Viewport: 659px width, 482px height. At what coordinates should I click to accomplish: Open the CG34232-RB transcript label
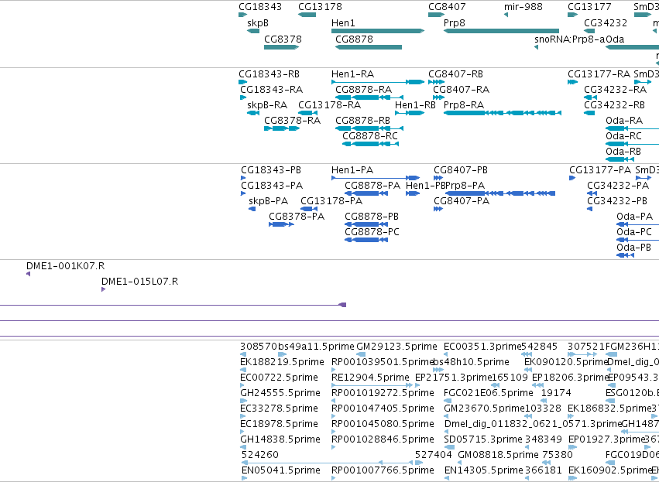614,105
